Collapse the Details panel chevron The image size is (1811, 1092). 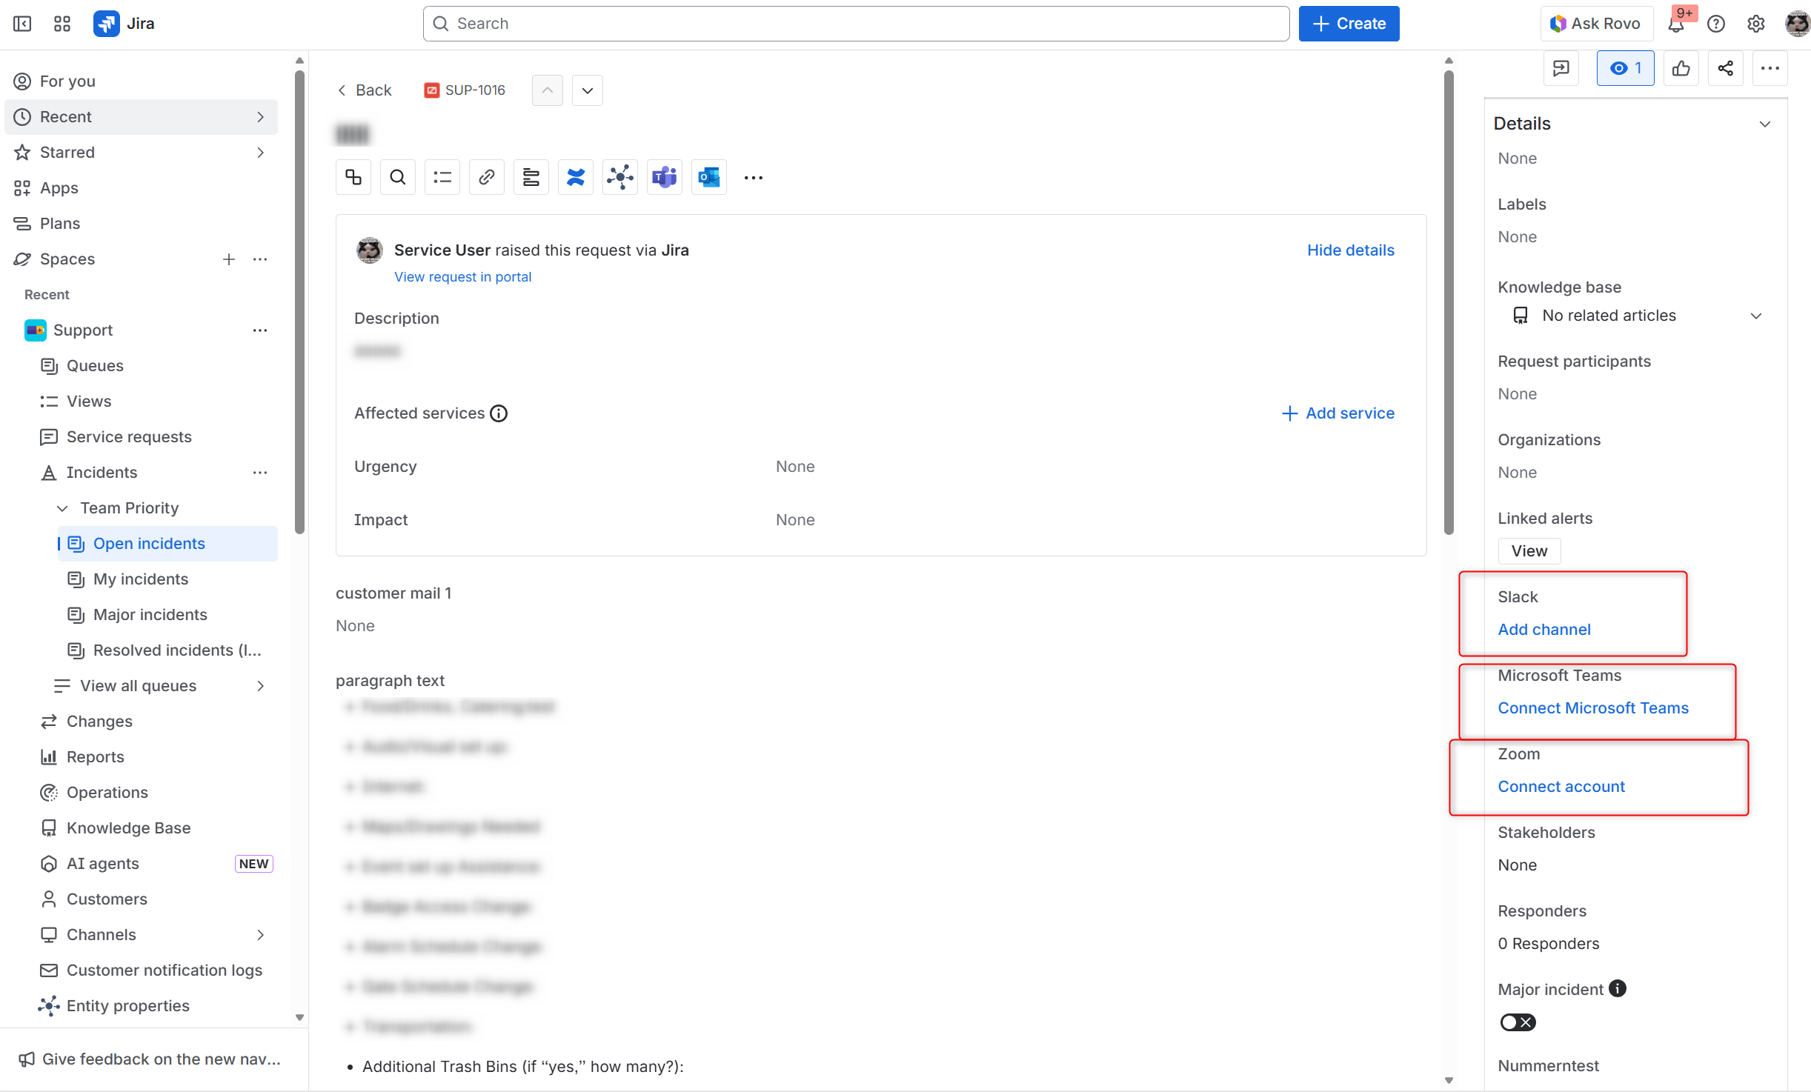pos(1764,124)
